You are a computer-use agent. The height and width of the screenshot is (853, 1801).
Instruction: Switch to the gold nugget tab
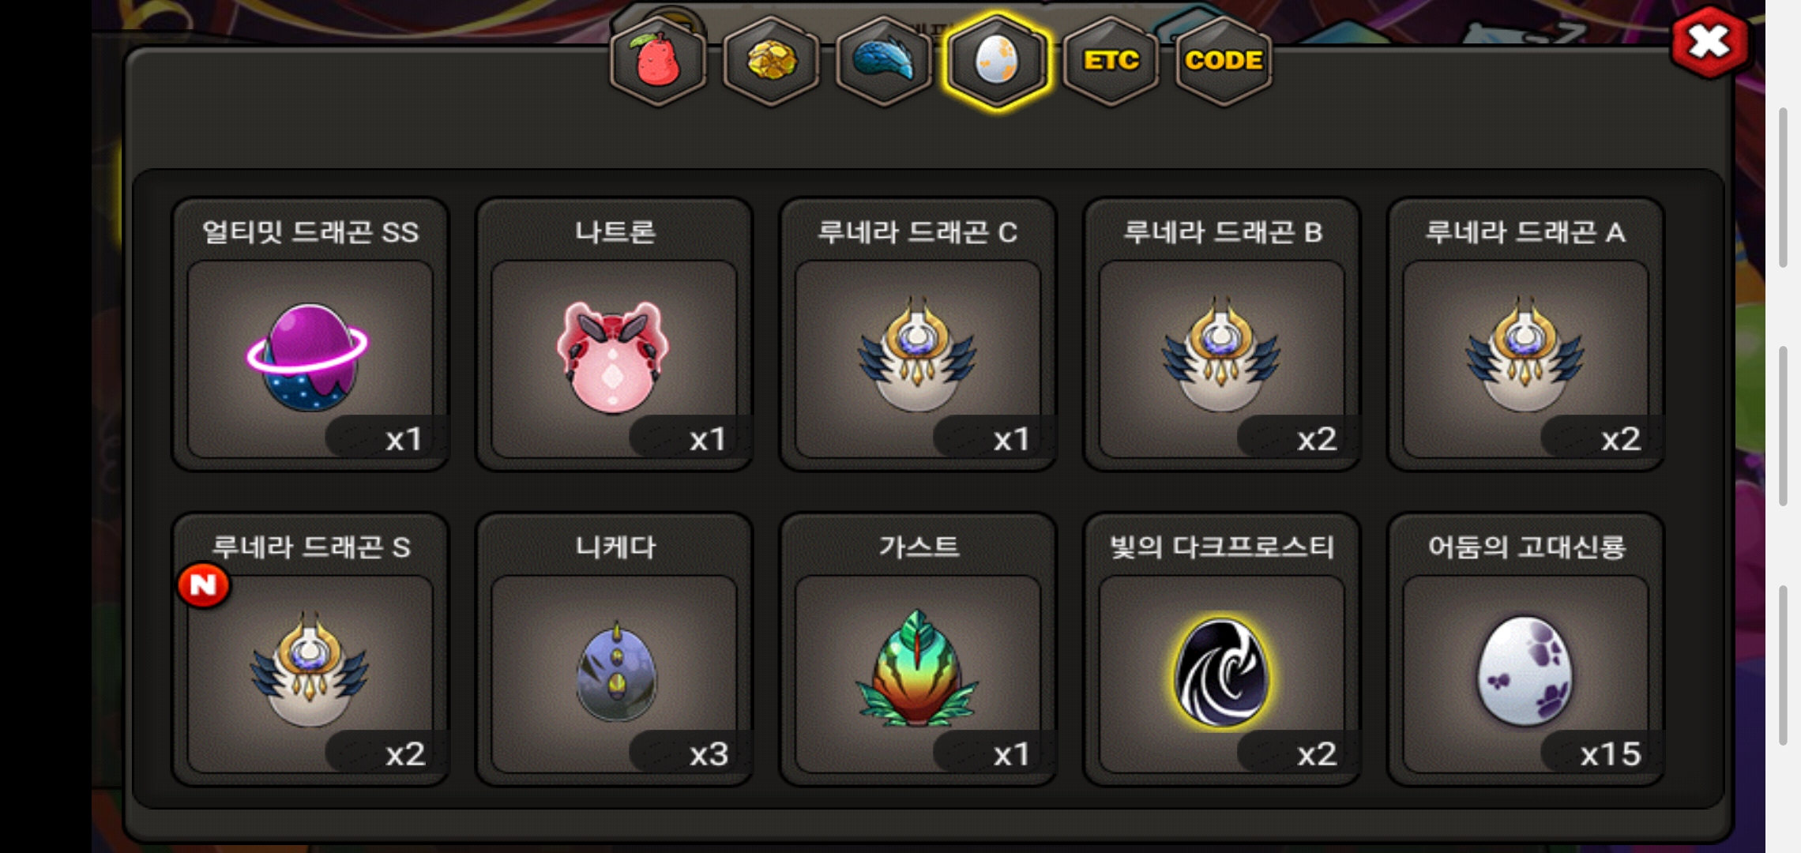(772, 60)
